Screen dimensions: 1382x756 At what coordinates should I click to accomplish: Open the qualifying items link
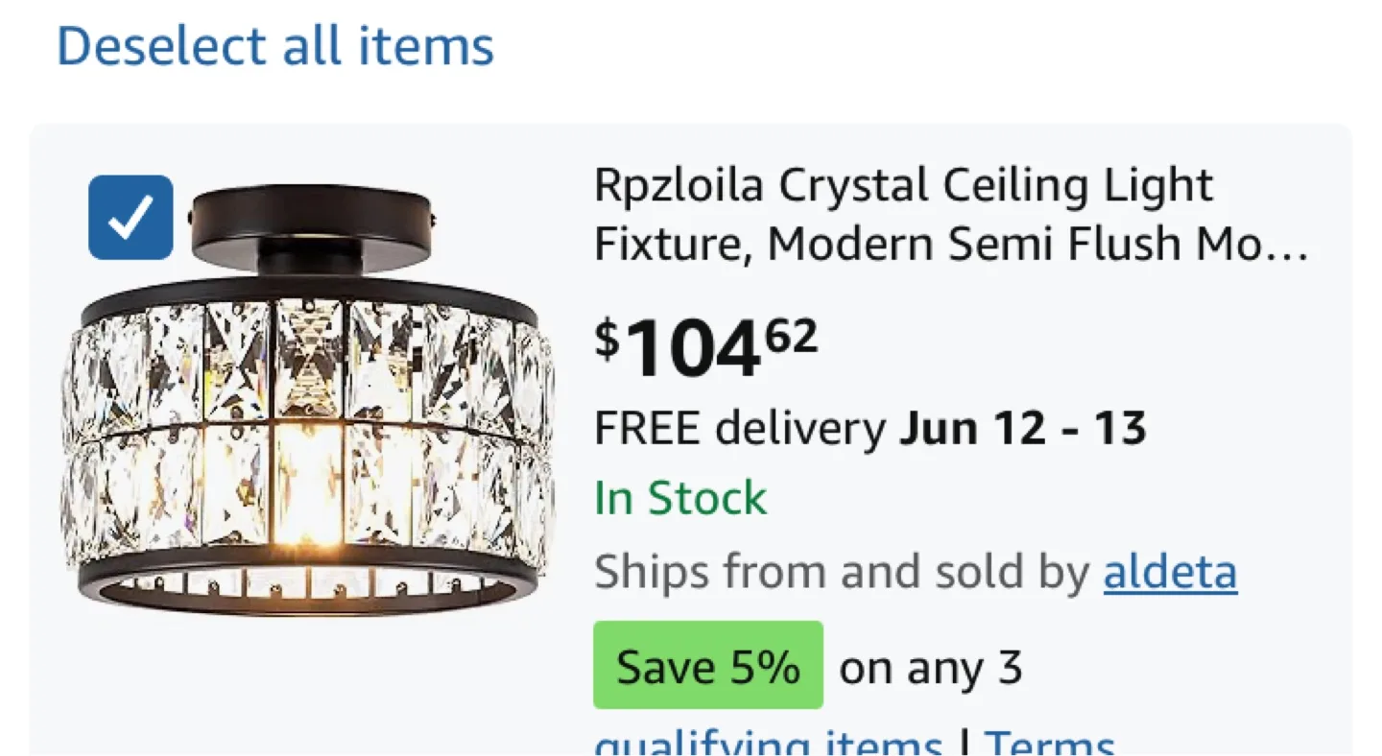768,744
